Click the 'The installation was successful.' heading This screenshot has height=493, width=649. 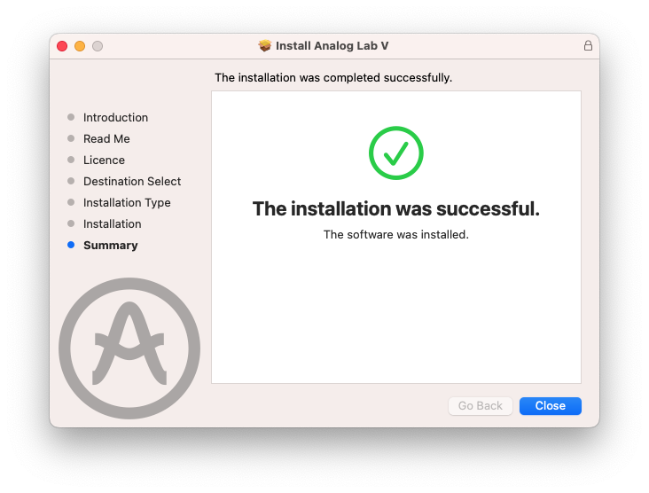(395, 209)
